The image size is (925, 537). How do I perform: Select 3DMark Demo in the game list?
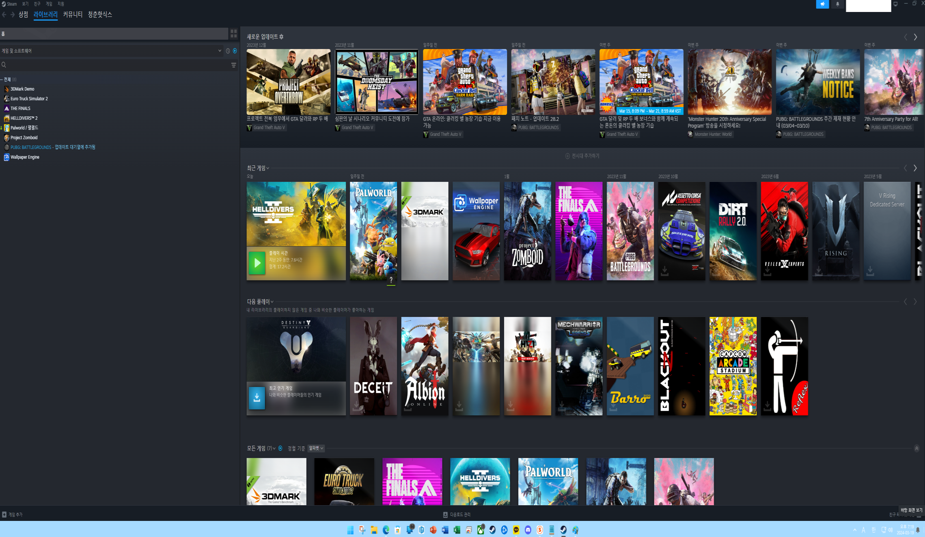tap(22, 89)
